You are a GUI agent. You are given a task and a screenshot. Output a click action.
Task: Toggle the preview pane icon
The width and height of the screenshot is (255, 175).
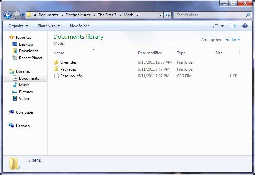[x=233, y=26]
